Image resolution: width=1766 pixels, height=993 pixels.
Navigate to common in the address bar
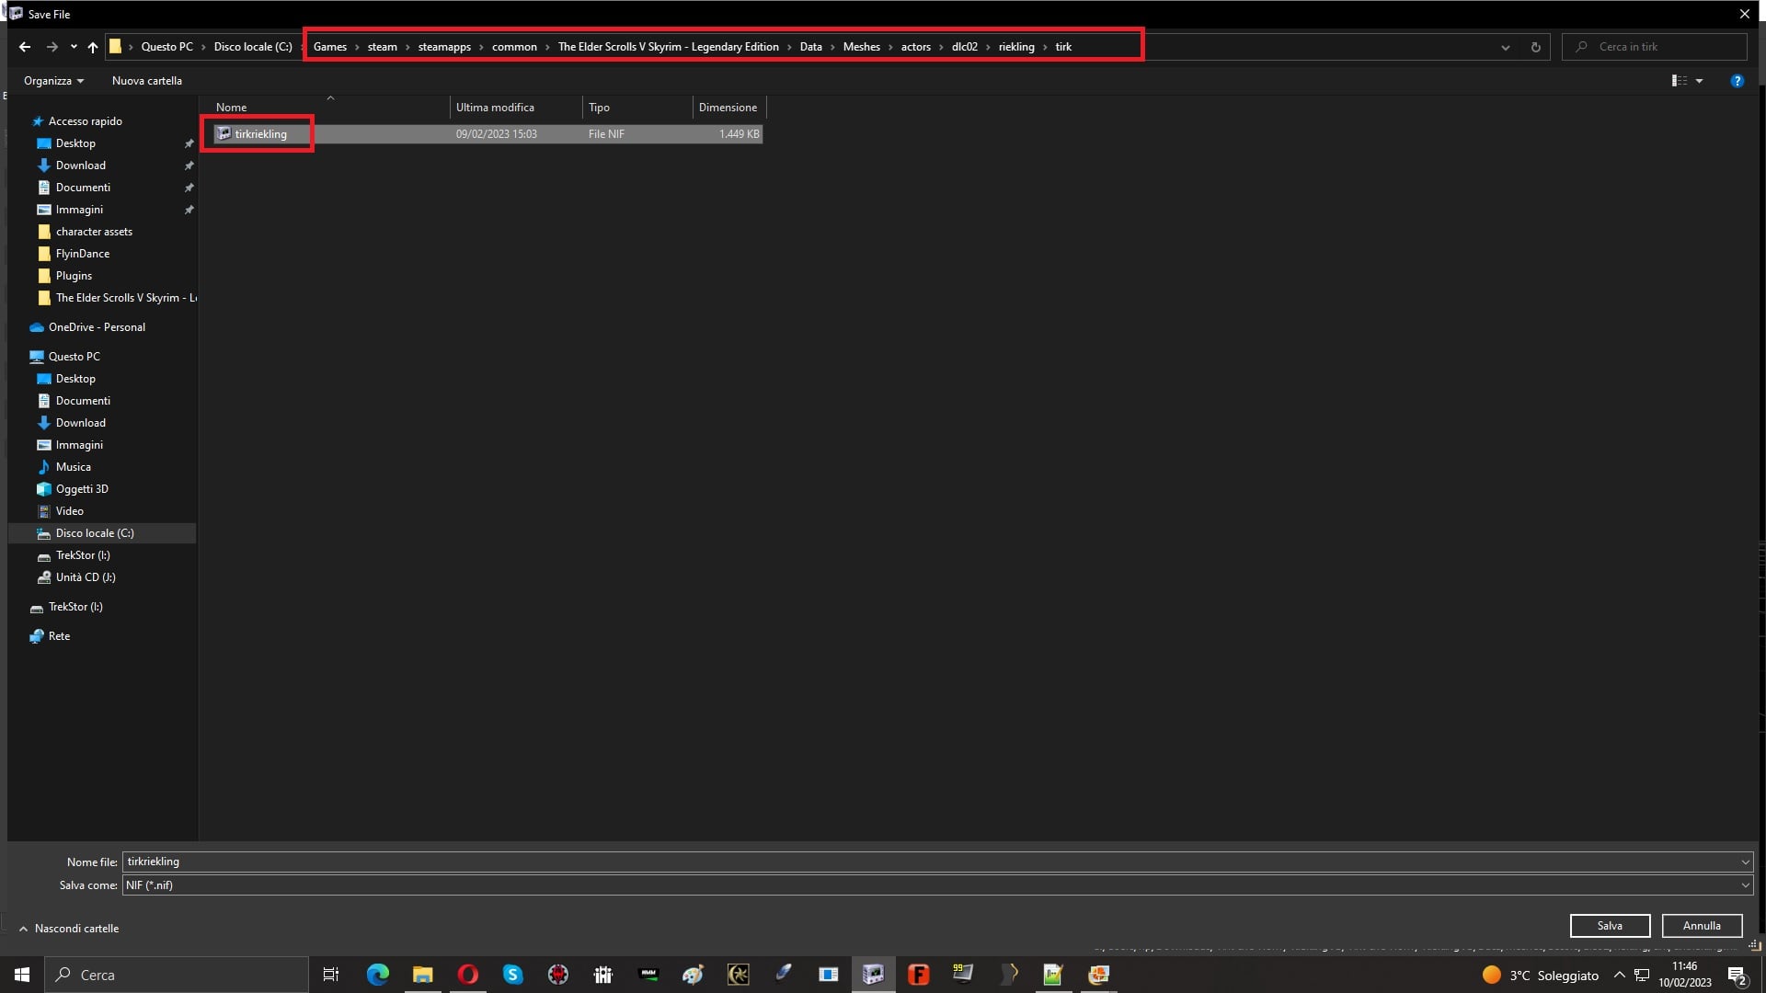coord(514,47)
